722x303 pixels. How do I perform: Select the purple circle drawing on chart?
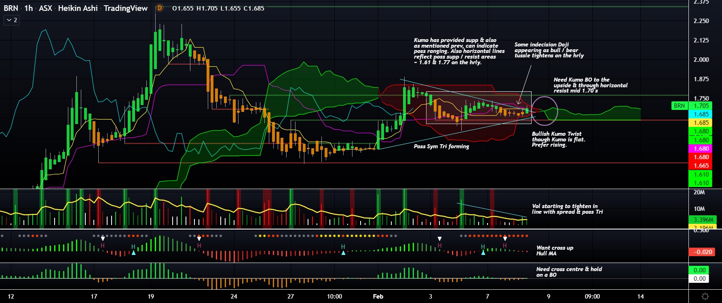click(x=545, y=110)
